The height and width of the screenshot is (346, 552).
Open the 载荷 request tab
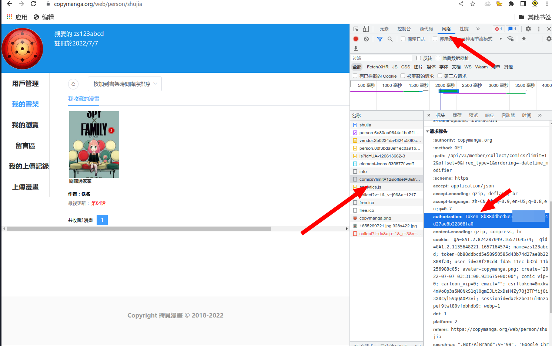tap(457, 115)
